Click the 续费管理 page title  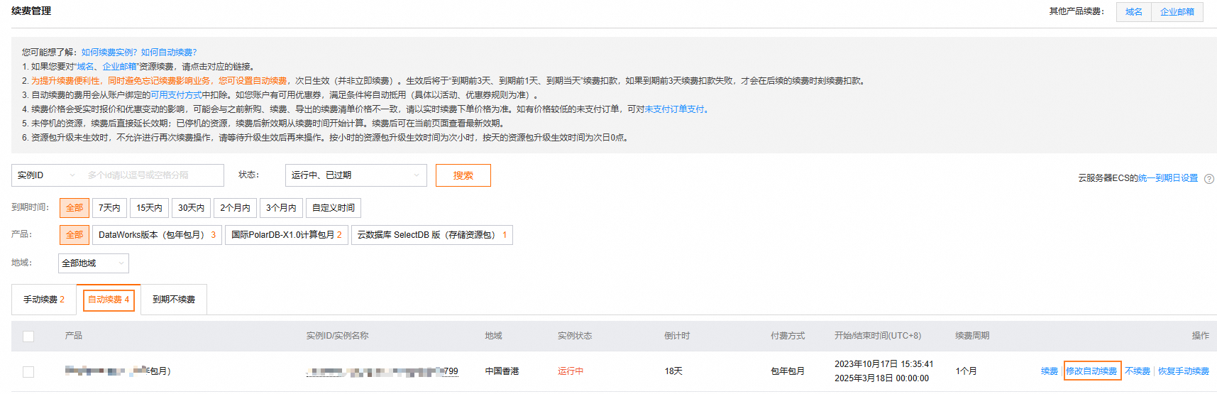tap(31, 11)
